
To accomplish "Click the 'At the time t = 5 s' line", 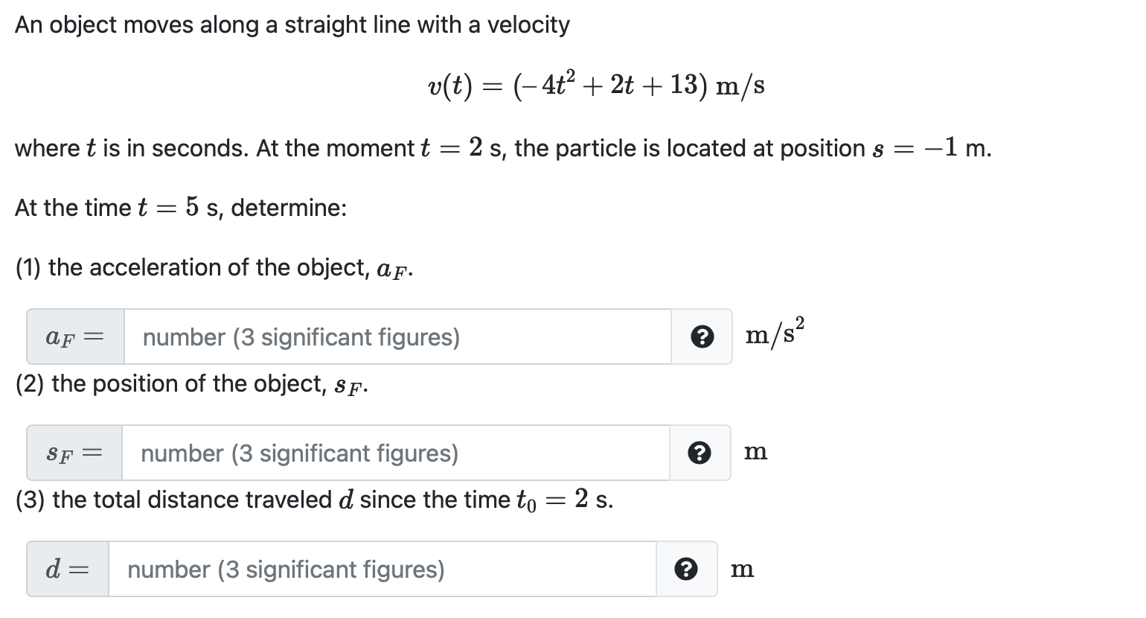I will (x=181, y=207).
